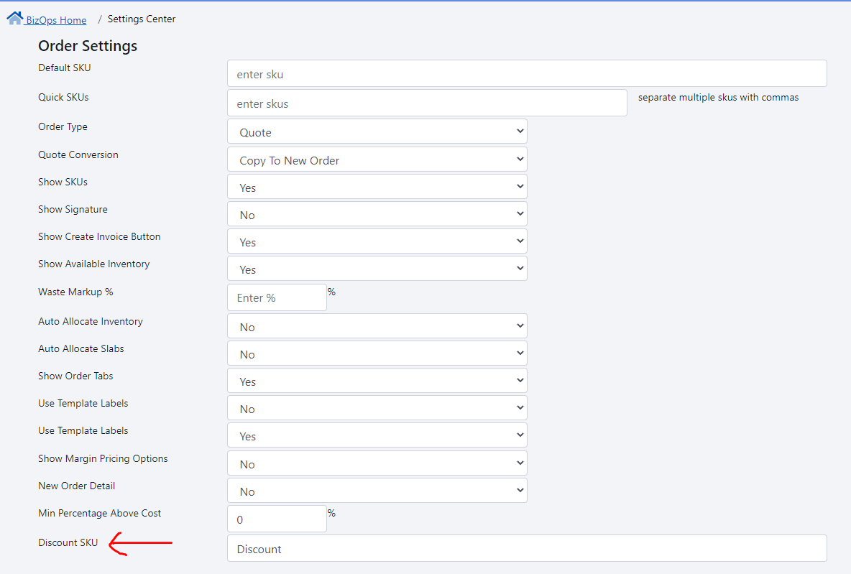Open the Show SKUs dropdown
Viewport: 851px width, 574px height.
(x=377, y=188)
